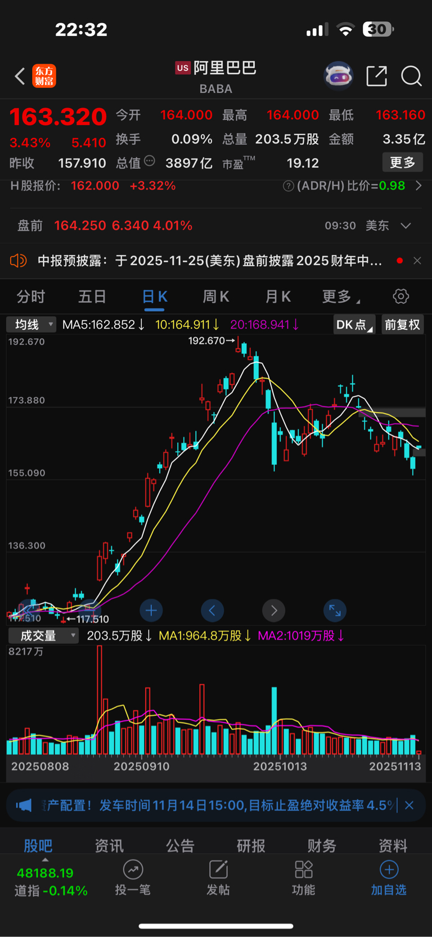
Task: Expand chart to fullscreen icon
Action: click(x=335, y=610)
